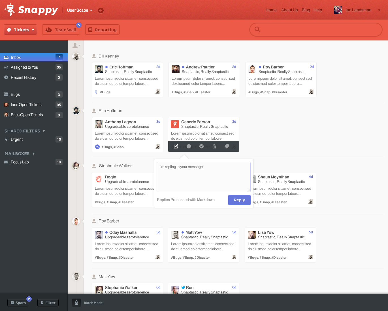Expand the Ian Landsman user menu arrow

click(x=379, y=10)
